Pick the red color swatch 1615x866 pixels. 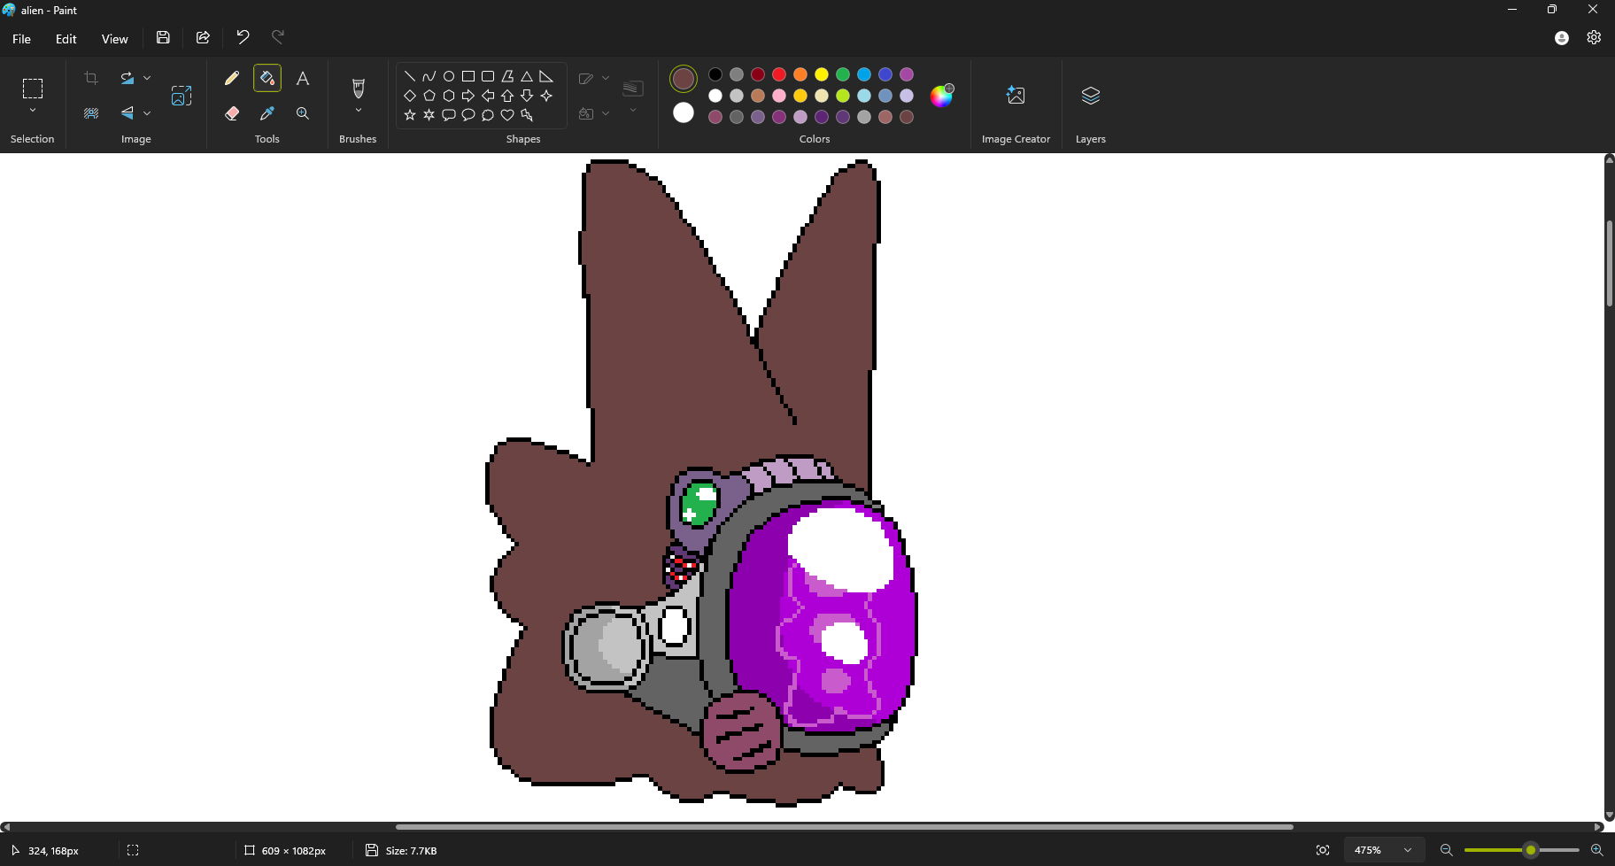[x=779, y=74]
